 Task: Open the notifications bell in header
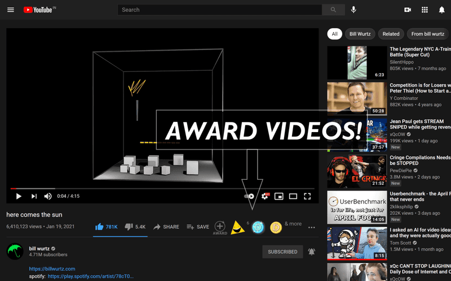(441, 10)
